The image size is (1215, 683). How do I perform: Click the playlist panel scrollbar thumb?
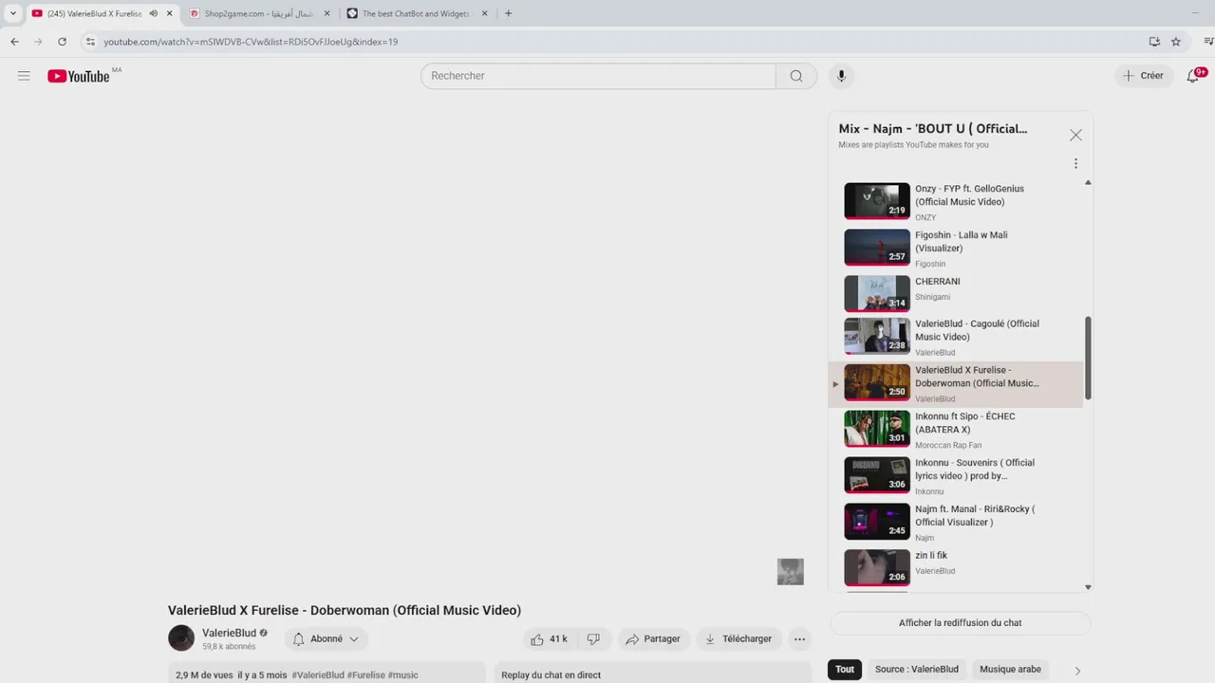tap(1088, 358)
